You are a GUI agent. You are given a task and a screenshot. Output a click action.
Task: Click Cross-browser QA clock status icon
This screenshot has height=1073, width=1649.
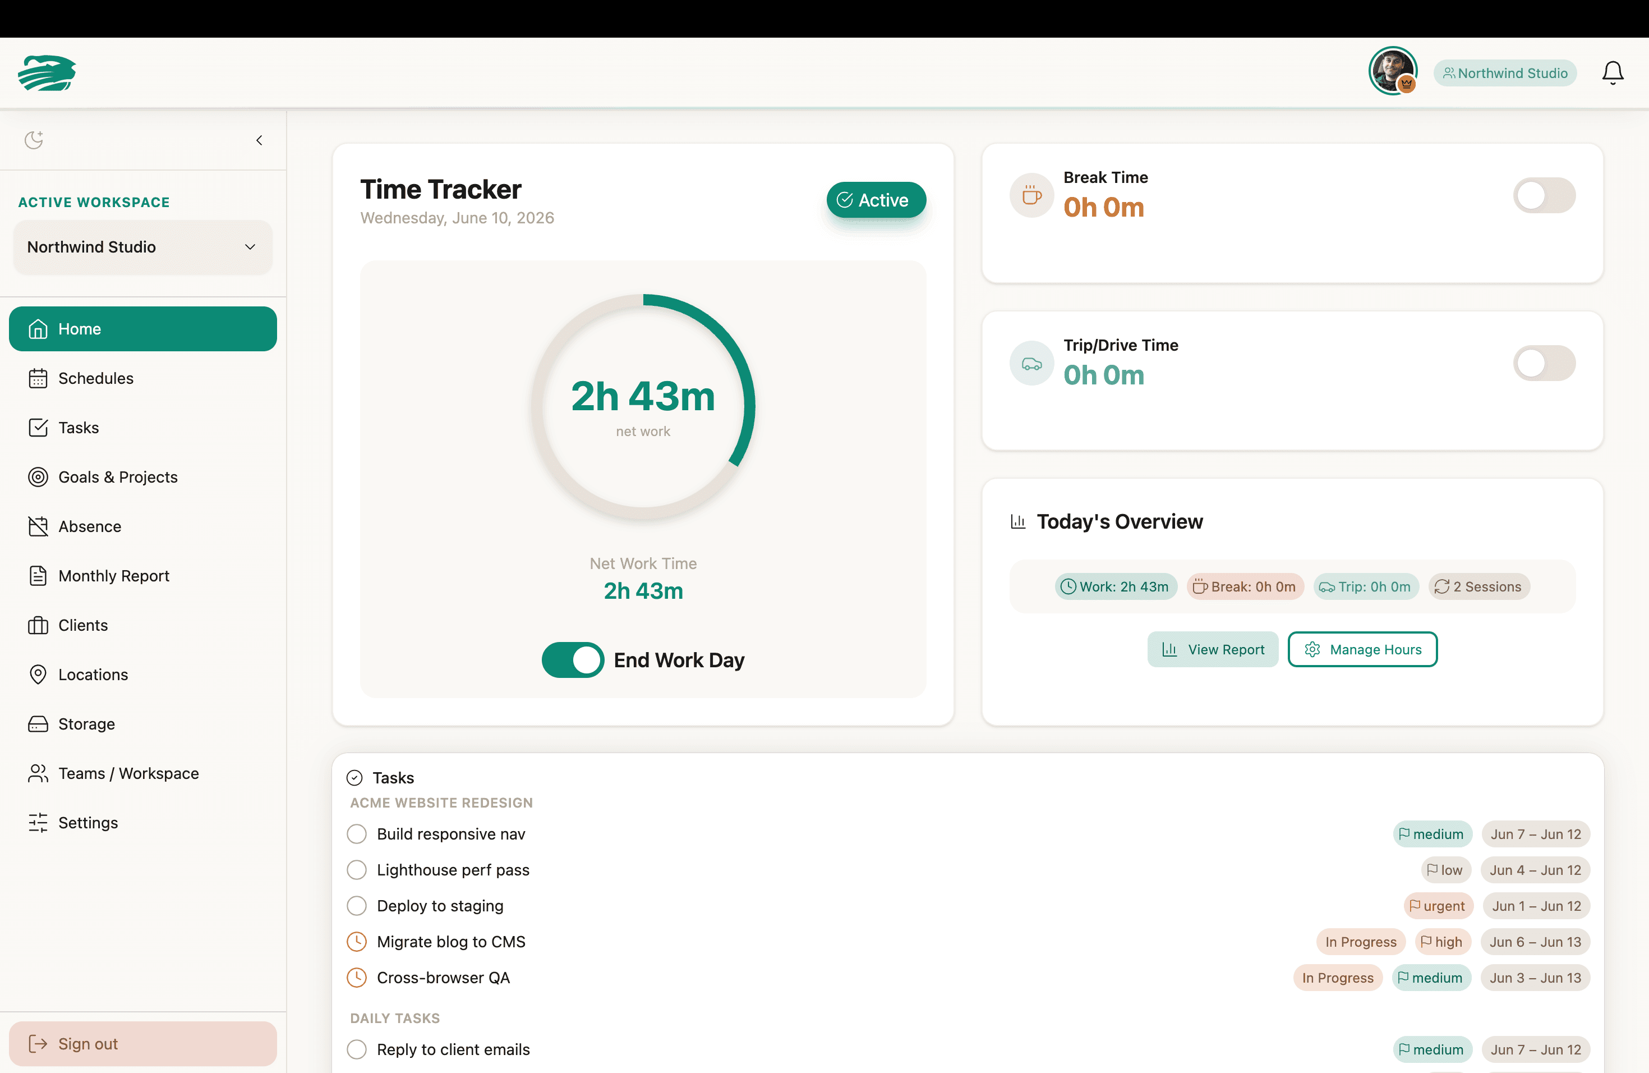pyautogui.click(x=357, y=978)
